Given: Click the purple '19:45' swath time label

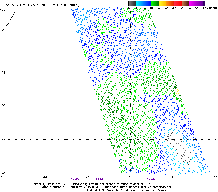Looking at the screenshot, I should point(75,179).
